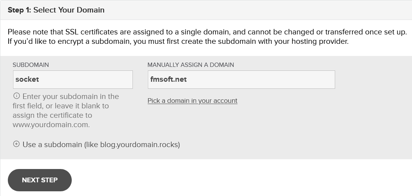
Task: Focus the SUBDOMAIN field containing 'socket'
Action: [x=73, y=79]
